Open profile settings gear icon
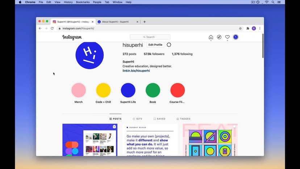The height and width of the screenshot is (169, 300). tap(169, 45)
